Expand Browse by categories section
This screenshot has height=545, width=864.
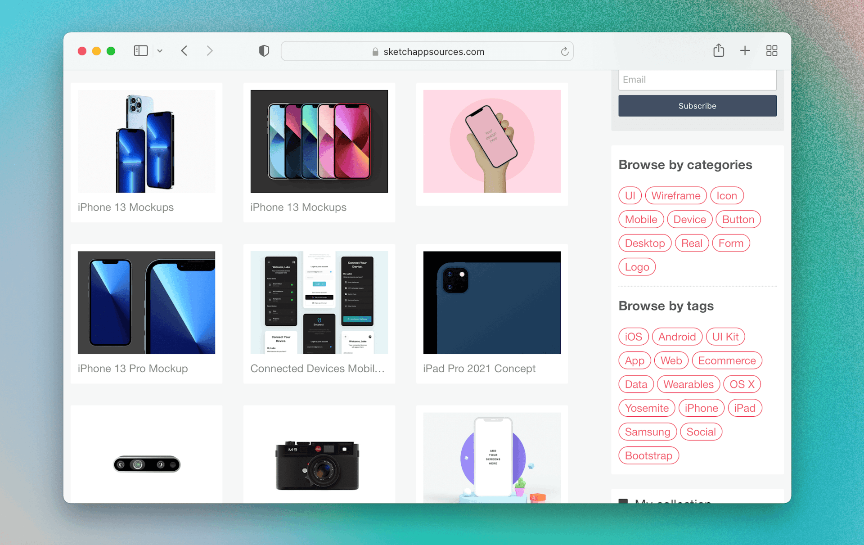(x=685, y=165)
